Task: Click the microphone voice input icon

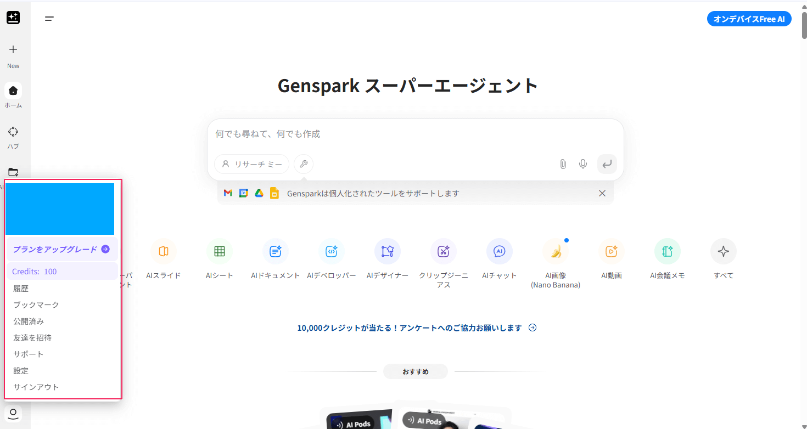Action: pos(583,164)
